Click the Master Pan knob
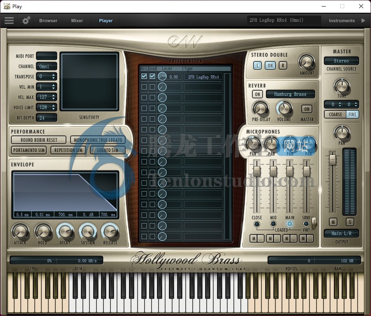Screen dimensions: 371x316 [x=342, y=133]
